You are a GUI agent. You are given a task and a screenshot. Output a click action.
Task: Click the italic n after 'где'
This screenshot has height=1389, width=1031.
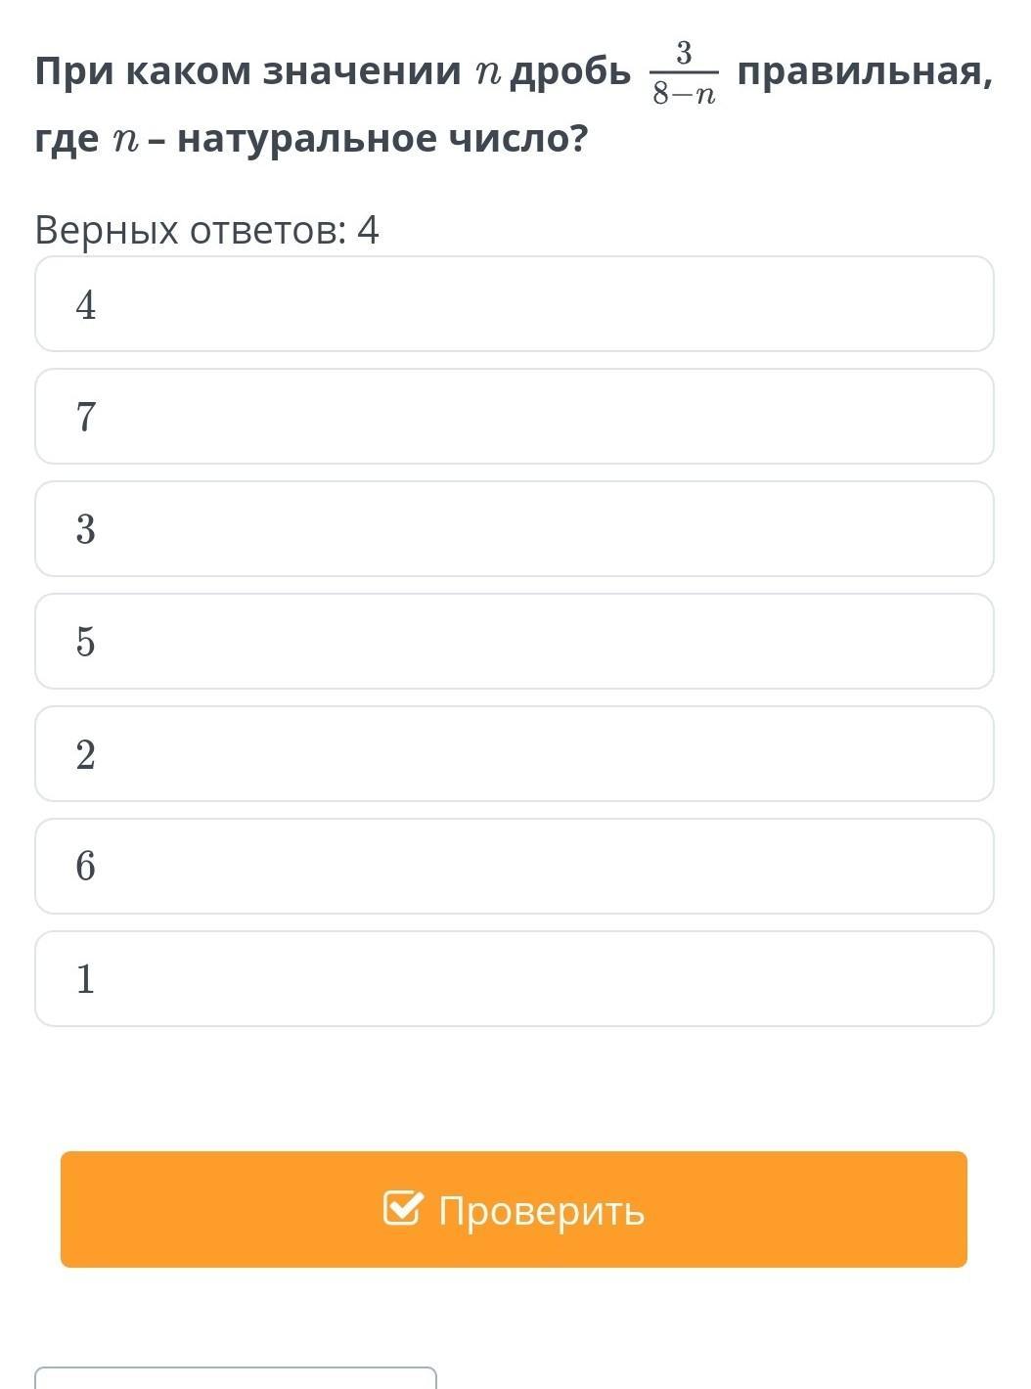(x=124, y=140)
